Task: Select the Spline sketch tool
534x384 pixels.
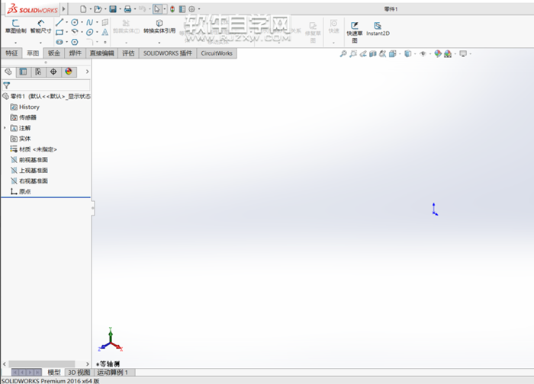Action: pos(89,22)
